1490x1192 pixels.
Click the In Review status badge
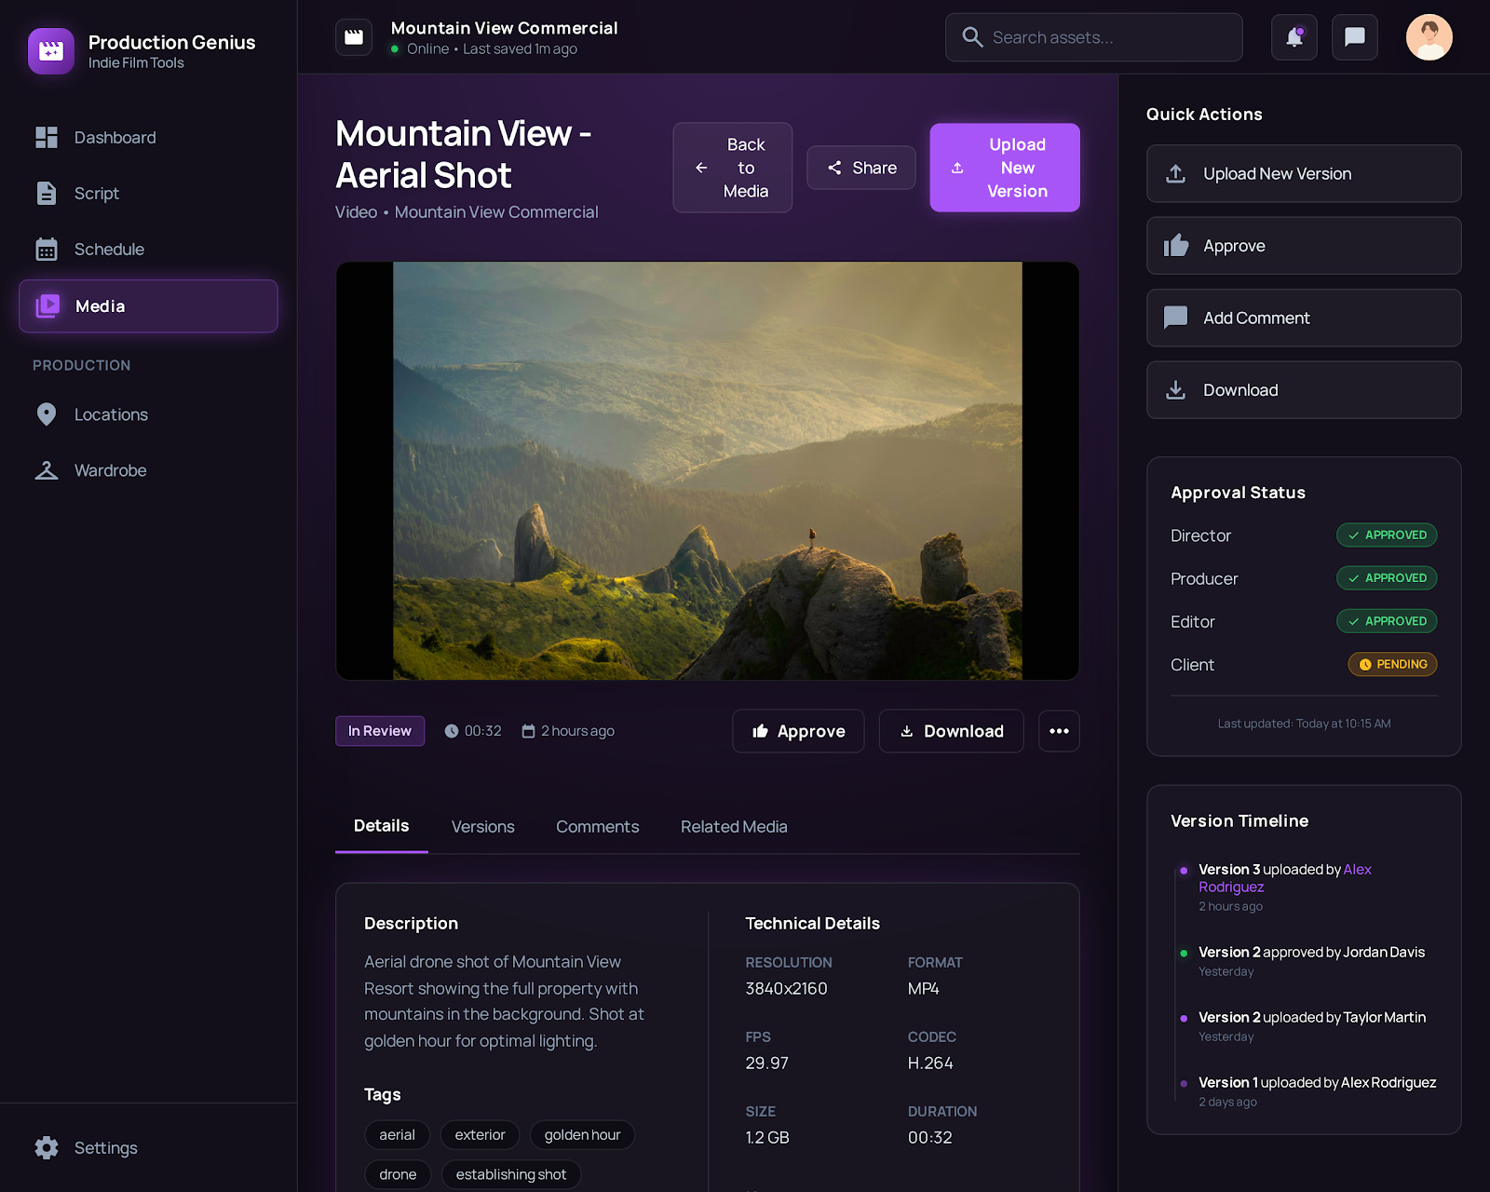pos(379,731)
